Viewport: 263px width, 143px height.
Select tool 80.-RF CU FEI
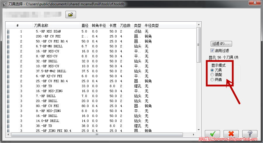47,106
